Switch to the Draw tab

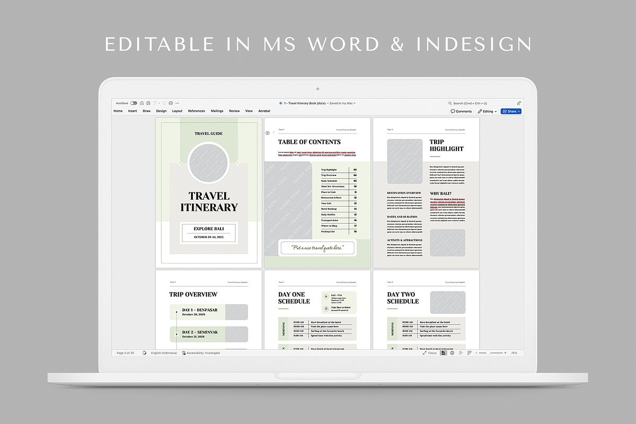147,111
